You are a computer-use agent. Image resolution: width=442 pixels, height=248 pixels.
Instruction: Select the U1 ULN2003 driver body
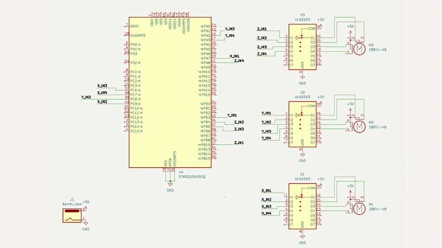(x=302, y=206)
